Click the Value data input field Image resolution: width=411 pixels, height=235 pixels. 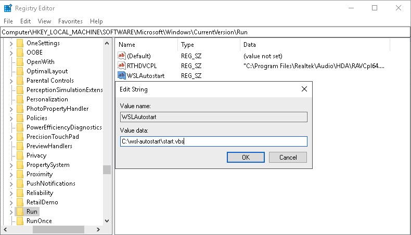click(214, 141)
